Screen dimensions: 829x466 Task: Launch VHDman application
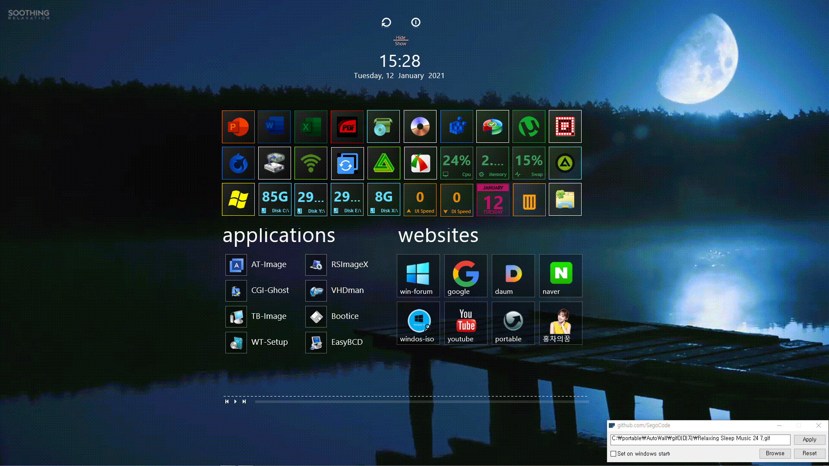(x=335, y=290)
